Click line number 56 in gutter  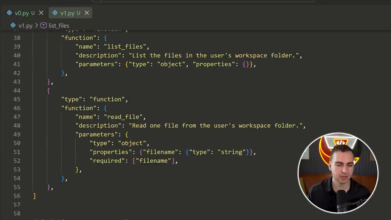(17, 196)
